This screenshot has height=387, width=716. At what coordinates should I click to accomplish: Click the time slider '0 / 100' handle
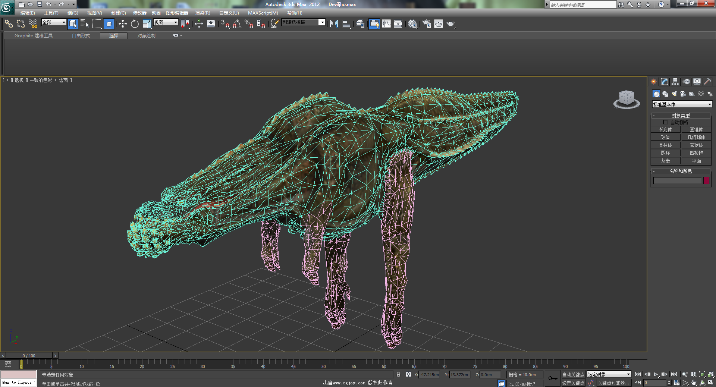coord(29,356)
